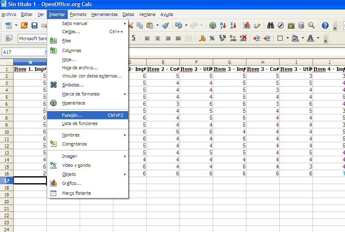Open the Data Sources icon
The height and width of the screenshot is (232, 345).
tap(301, 25)
